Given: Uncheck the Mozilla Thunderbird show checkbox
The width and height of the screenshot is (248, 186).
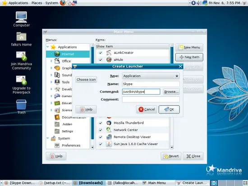Looking at the screenshot, I should pos(101,123).
